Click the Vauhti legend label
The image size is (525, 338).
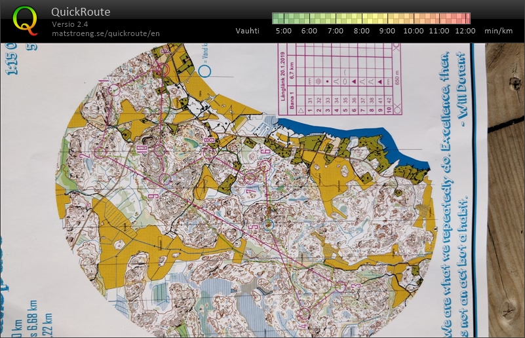coord(248,31)
